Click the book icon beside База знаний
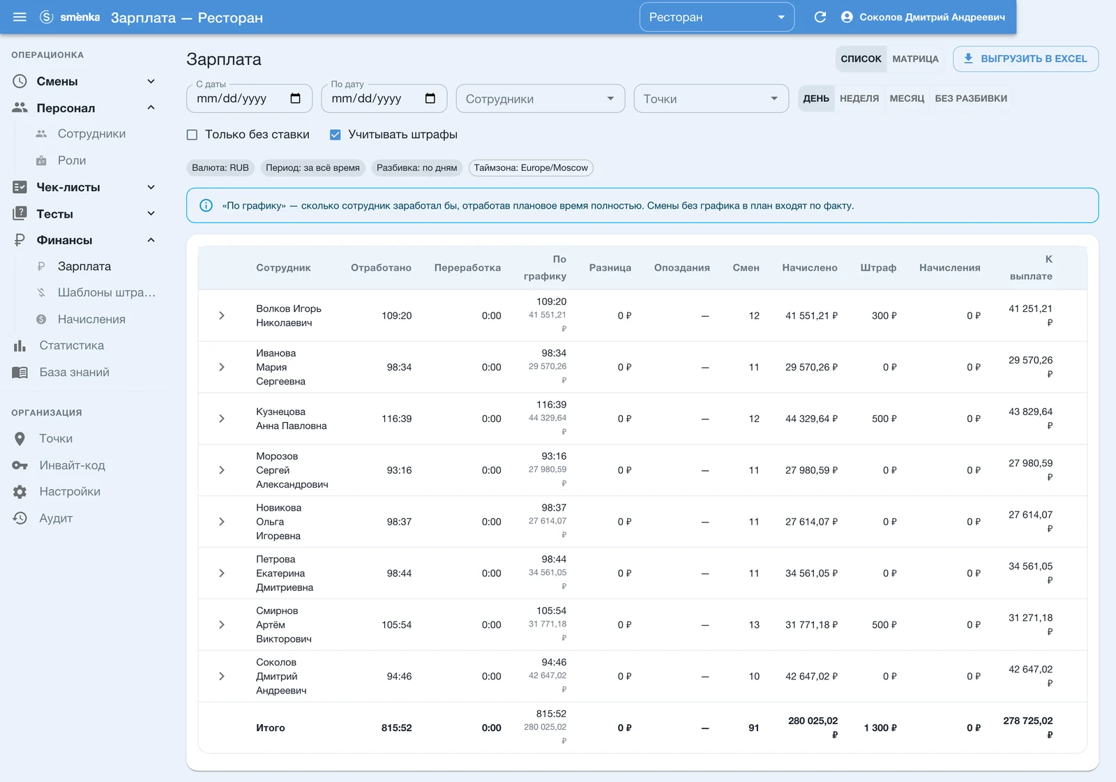The width and height of the screenshot is (1116, 782). tap(20, 373)
